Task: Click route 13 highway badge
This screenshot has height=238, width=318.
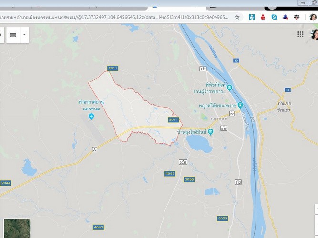Action: pos(236,60)
